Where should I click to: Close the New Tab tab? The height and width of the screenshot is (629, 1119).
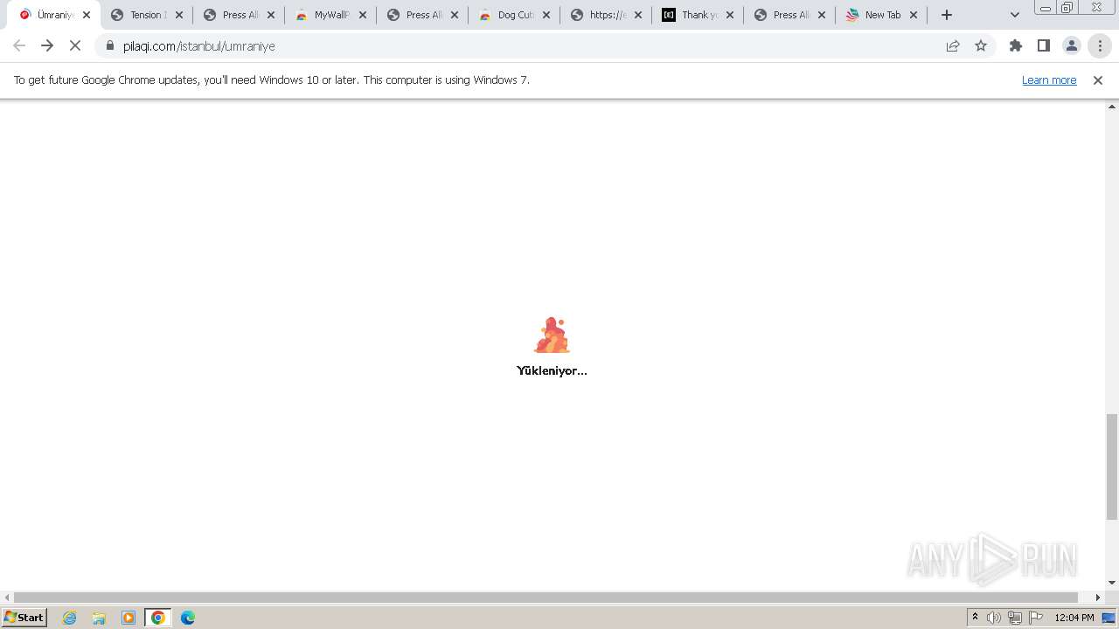(914, 15)
